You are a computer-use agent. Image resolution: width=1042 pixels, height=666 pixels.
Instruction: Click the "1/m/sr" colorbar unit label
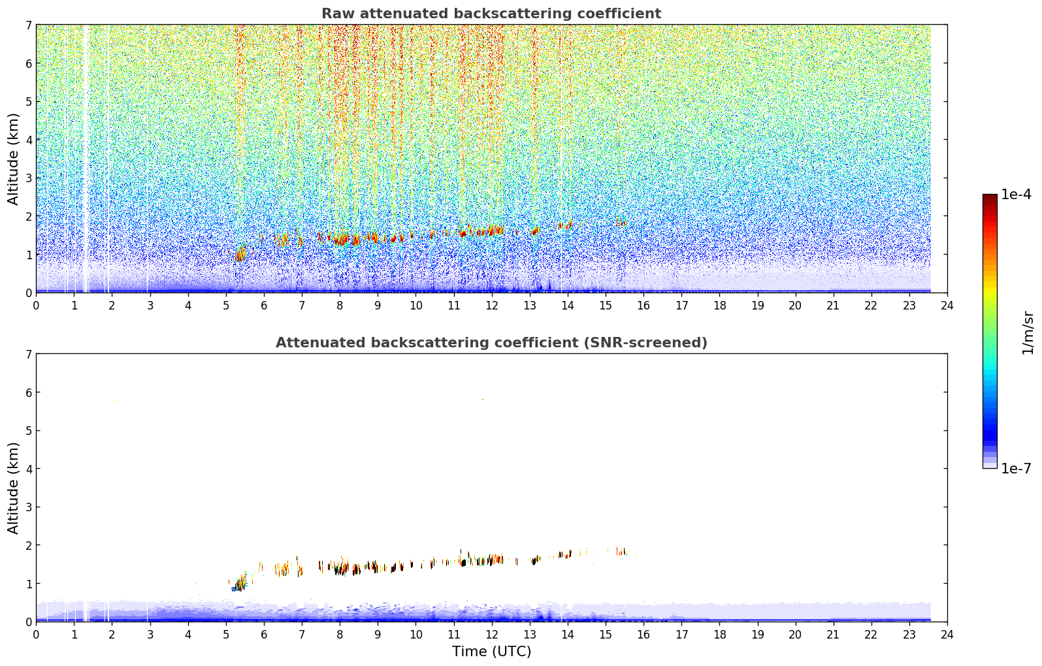[x=1027, y=332]
